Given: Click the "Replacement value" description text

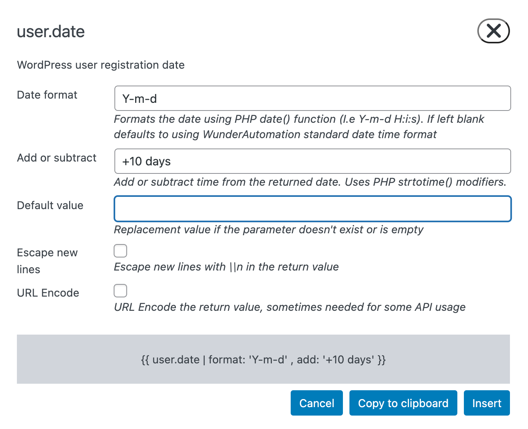Looking at the screenshot, I should click(268, 229).
